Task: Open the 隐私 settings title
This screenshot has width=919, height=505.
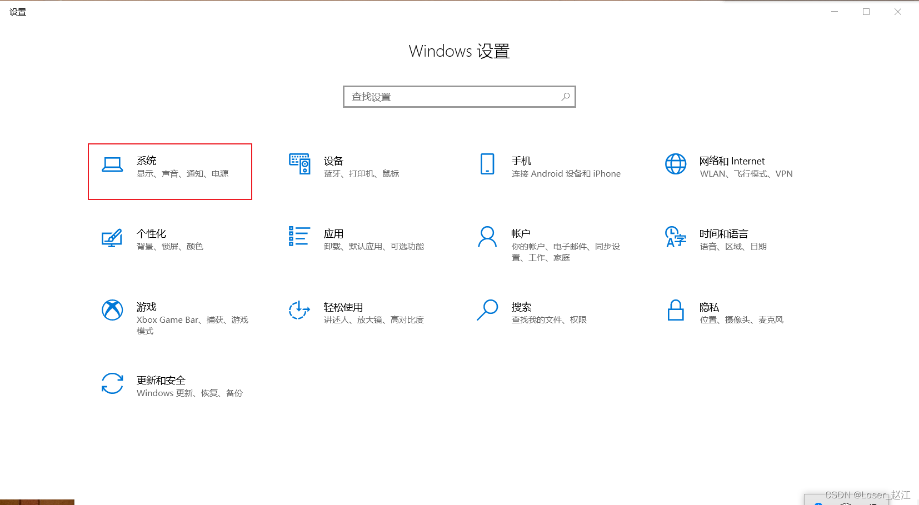Action: [710, 307]
